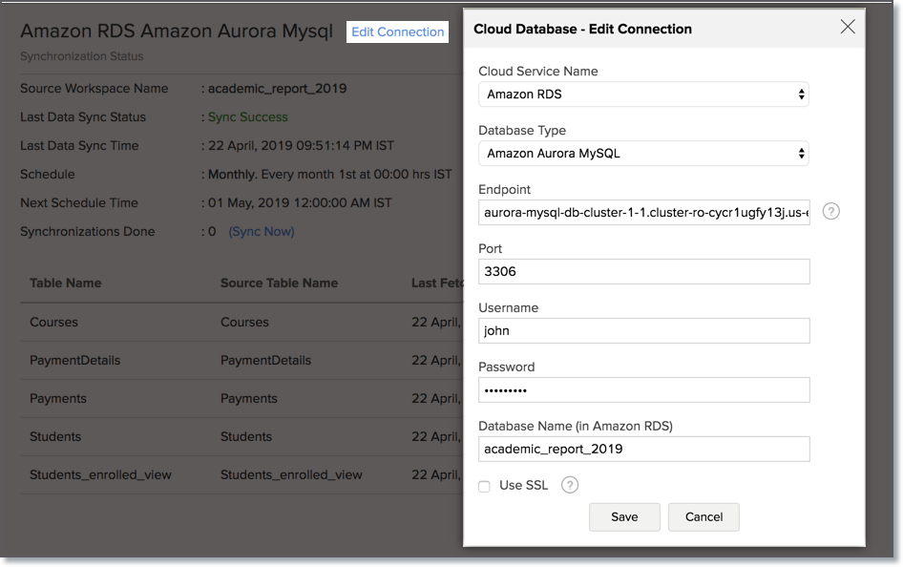Select Students in the Table Name column
Image resolution: width=903 pixels, height=567 pixels.
click(55, 436)
